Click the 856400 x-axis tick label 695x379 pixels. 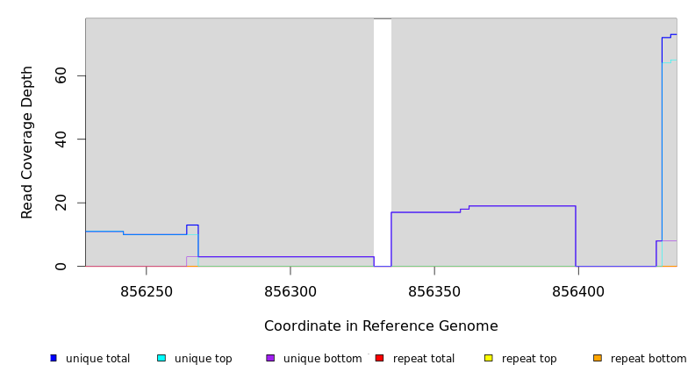pos(578,291)
